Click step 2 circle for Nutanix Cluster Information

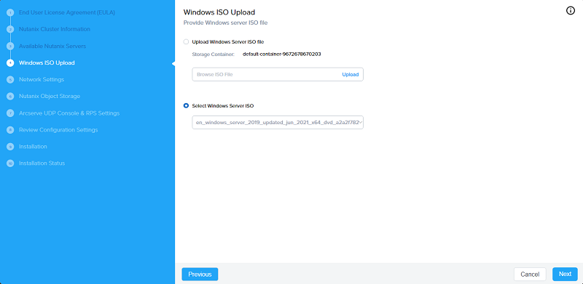point(10,29)
